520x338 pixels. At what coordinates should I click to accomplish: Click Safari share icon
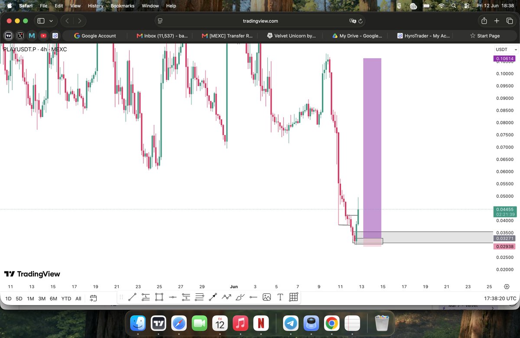[x=484, y=21]
